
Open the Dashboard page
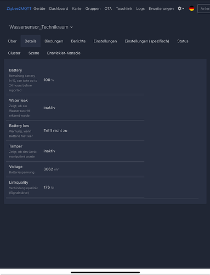(x=59, y=9)
